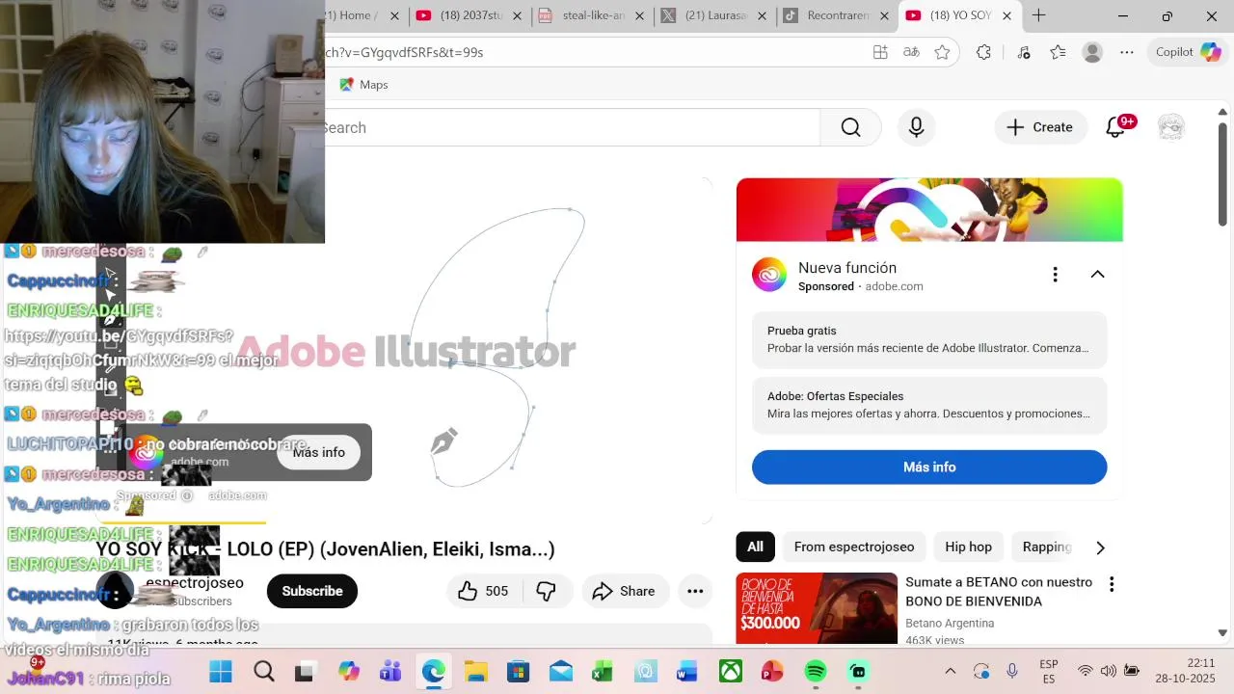Open Adobe Ofertas Especiales link
The width and height of the screenshot is (1234, 694).
coord(929,405)
